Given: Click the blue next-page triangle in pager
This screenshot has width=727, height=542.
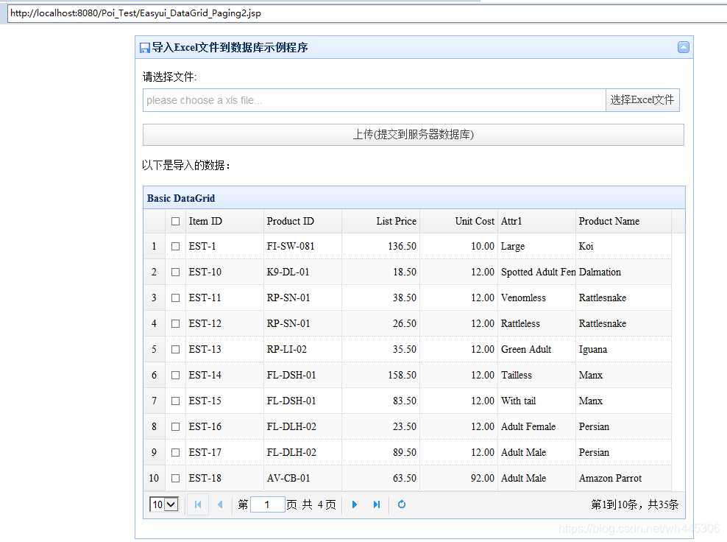Looking at the screenshot, I should pos(355,504).
